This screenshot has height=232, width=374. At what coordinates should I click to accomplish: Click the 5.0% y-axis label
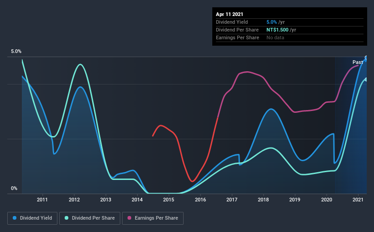click(16, 52)
